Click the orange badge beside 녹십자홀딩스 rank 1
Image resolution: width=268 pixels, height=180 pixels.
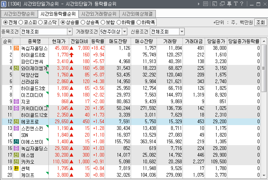click(x=16, y=48)
